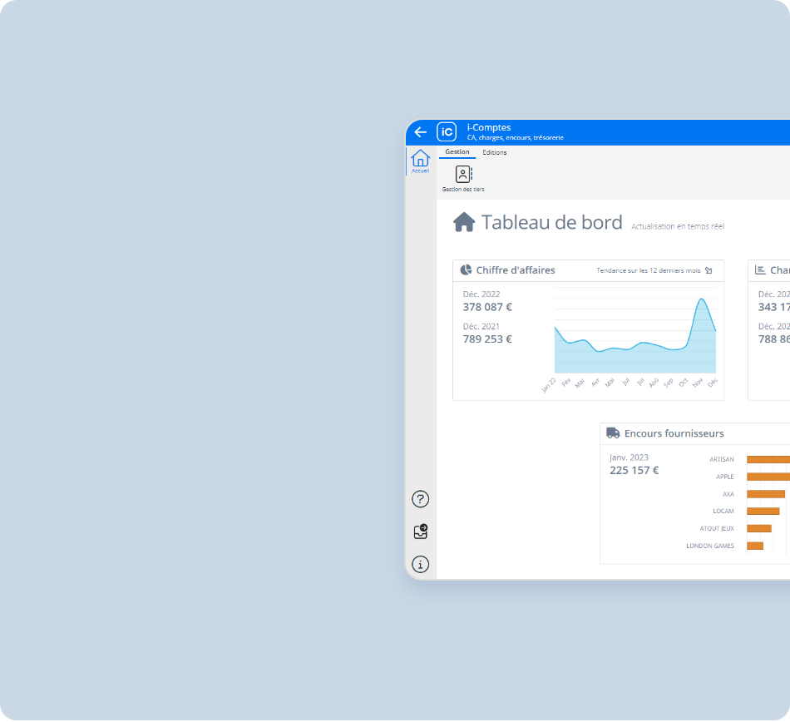Click the large house icon beside Tableau de bord
This screenshot has height=722, width=790.
click(464, 222)
